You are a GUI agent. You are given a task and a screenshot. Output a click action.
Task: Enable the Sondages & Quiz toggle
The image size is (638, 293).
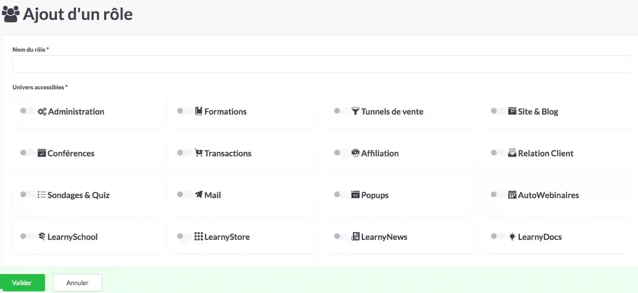click(x=27, y=195)
